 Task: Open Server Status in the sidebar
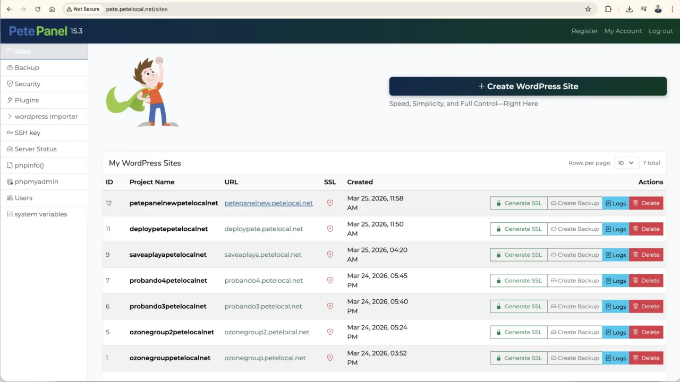point(44,149)
